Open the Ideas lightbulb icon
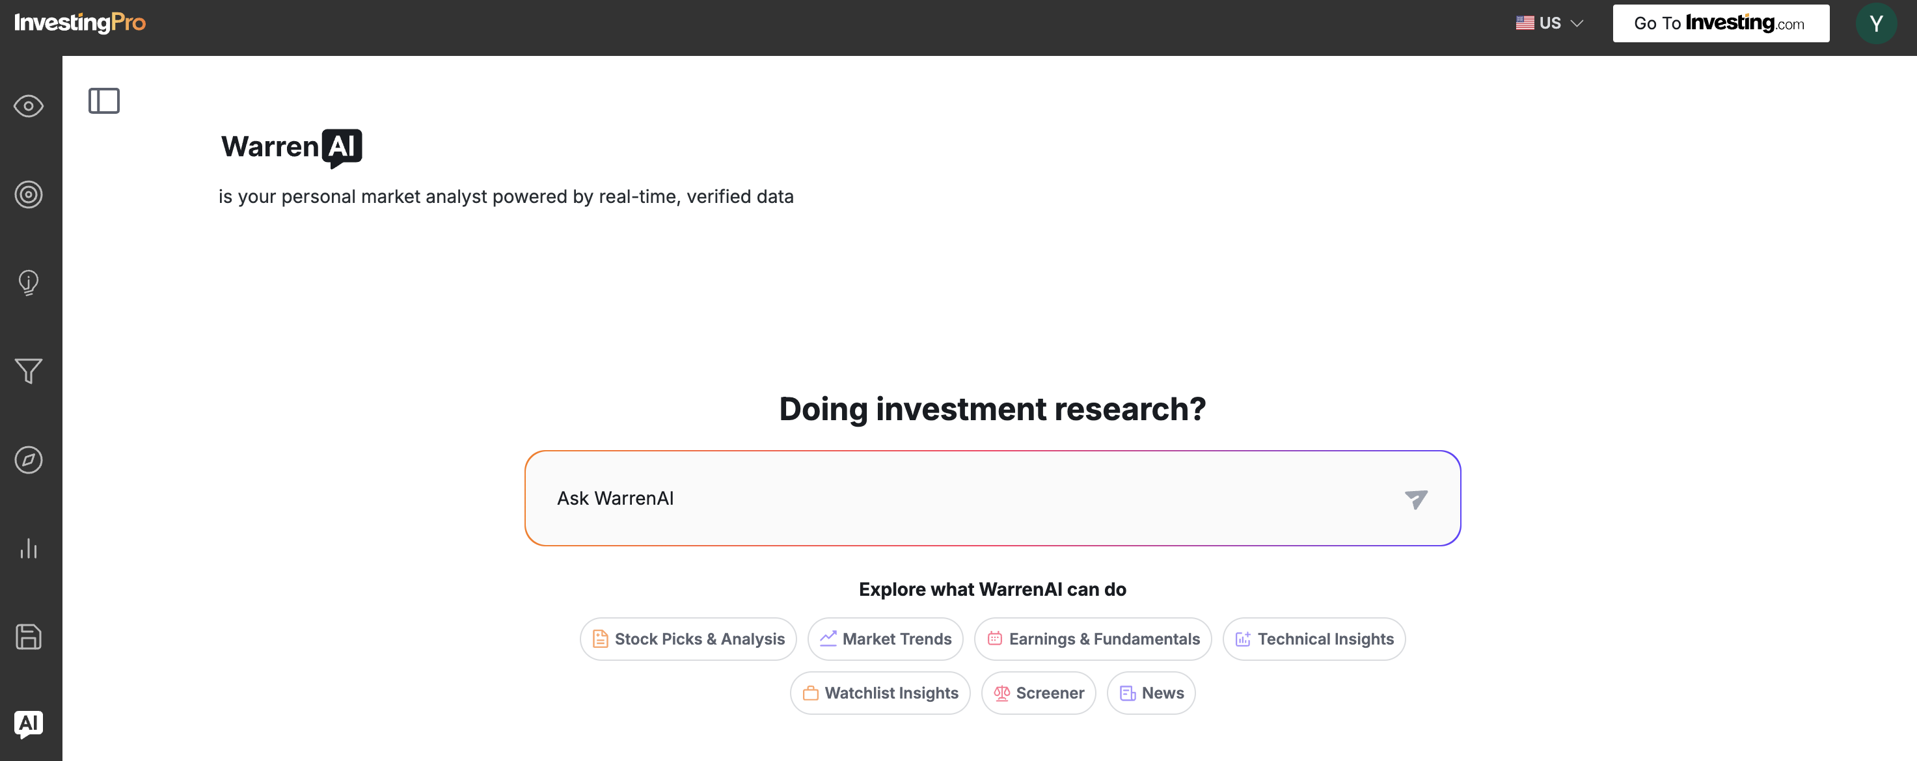Screen dimensions: 1917x761 (x=27, y=283)
